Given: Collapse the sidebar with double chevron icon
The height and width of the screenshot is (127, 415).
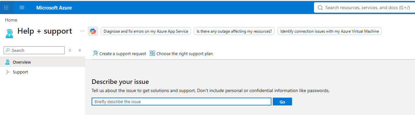Looking at the screenshot, I should coord(80,50).
